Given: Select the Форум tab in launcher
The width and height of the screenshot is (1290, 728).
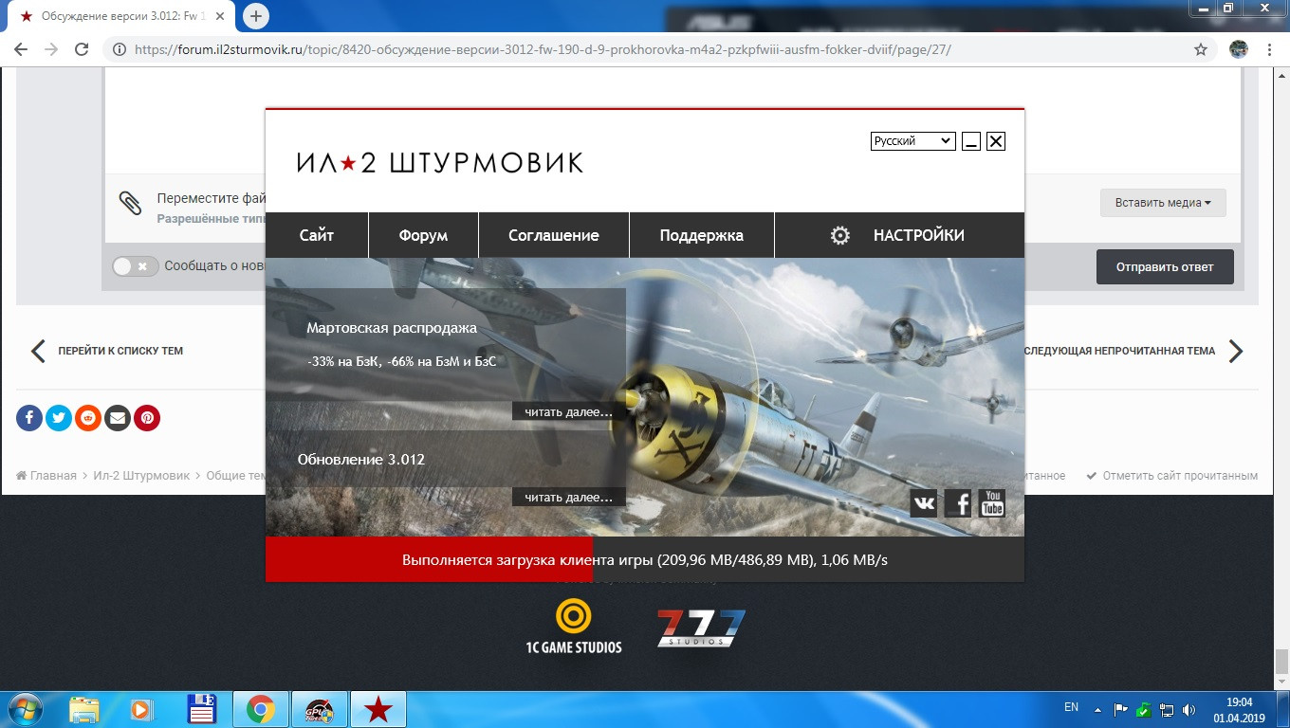Looking at the screenshot, I should 423,235.
